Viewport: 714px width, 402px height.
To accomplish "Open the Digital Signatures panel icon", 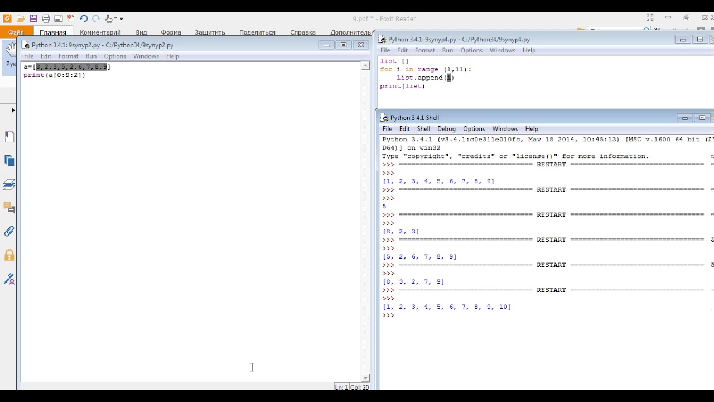I will pyautogui.click(x=9, y=279).
